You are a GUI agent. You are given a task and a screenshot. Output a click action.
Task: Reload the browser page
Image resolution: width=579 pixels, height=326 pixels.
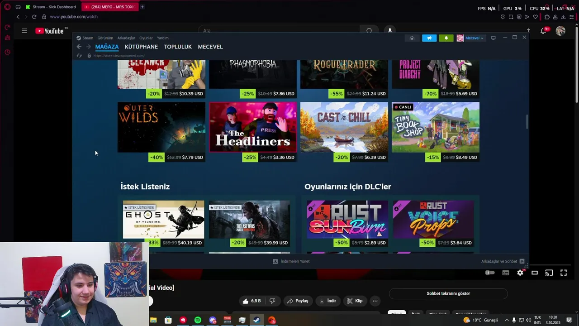click(x=34, y=17)
